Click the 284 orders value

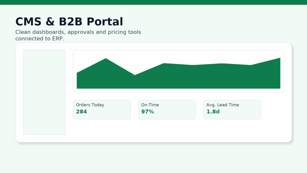point(81,111)
